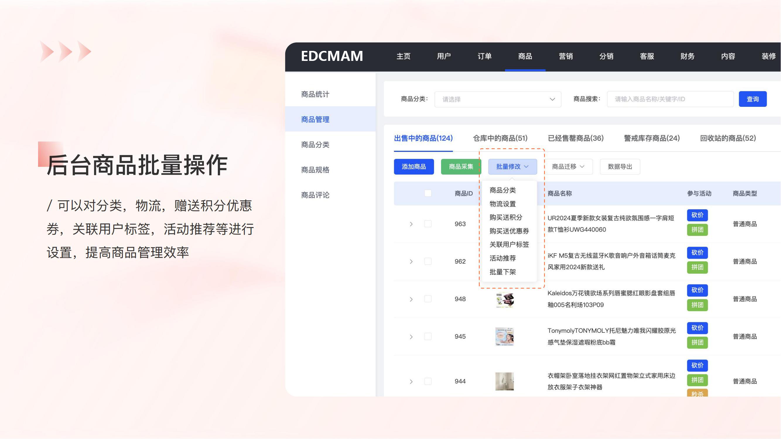Check the box for product 948

[x=428, y=299]
